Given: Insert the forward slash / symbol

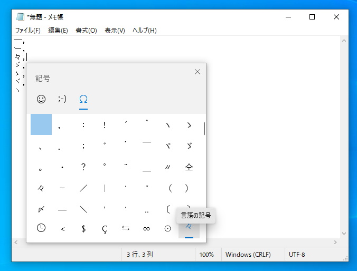Looking at the screenshot, I should (x=83, y=188).
